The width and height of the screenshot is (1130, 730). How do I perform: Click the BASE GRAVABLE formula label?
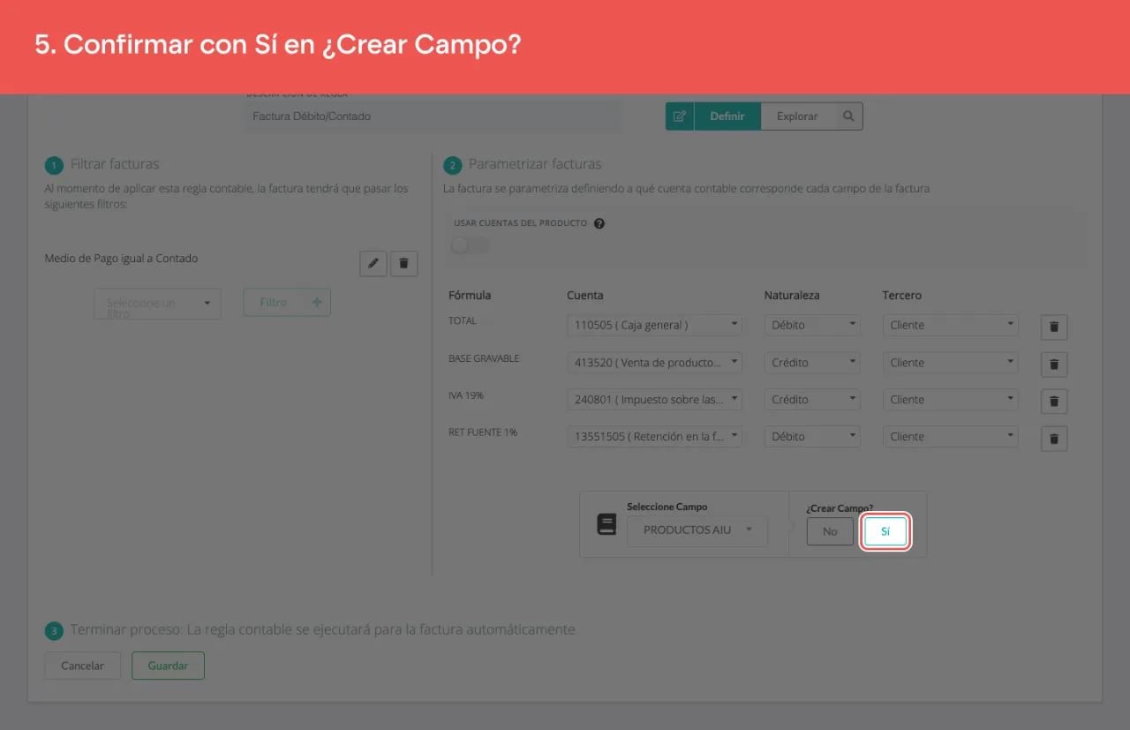pos(484,358)
